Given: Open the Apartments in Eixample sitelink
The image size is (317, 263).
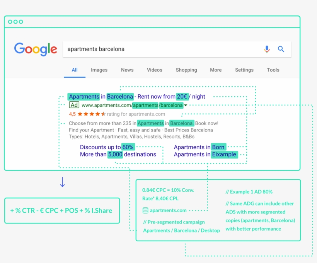Looking at the screenshot, I should [x=205, y=154].
